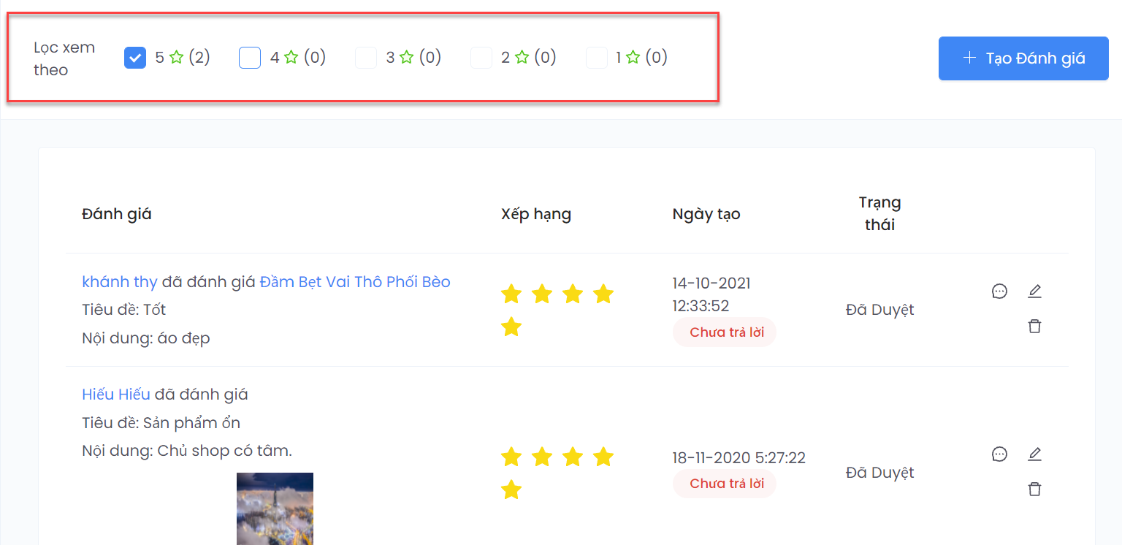
Task: Open the Đầm Bẹt Vai Thô Phối Bèo product link
Action: coord(355,282)
